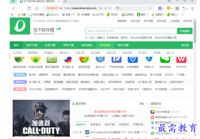Reload the page with the refresh icon
This screenshot has width=200, height=139.
click(x=29, y=8)
